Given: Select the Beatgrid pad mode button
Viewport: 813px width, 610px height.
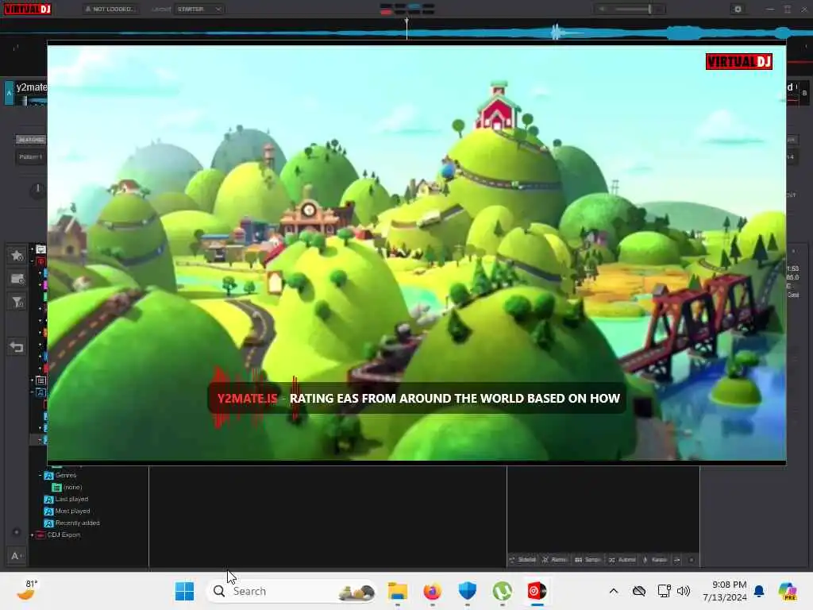Looking at the screenshot, I should coord(31,140).
